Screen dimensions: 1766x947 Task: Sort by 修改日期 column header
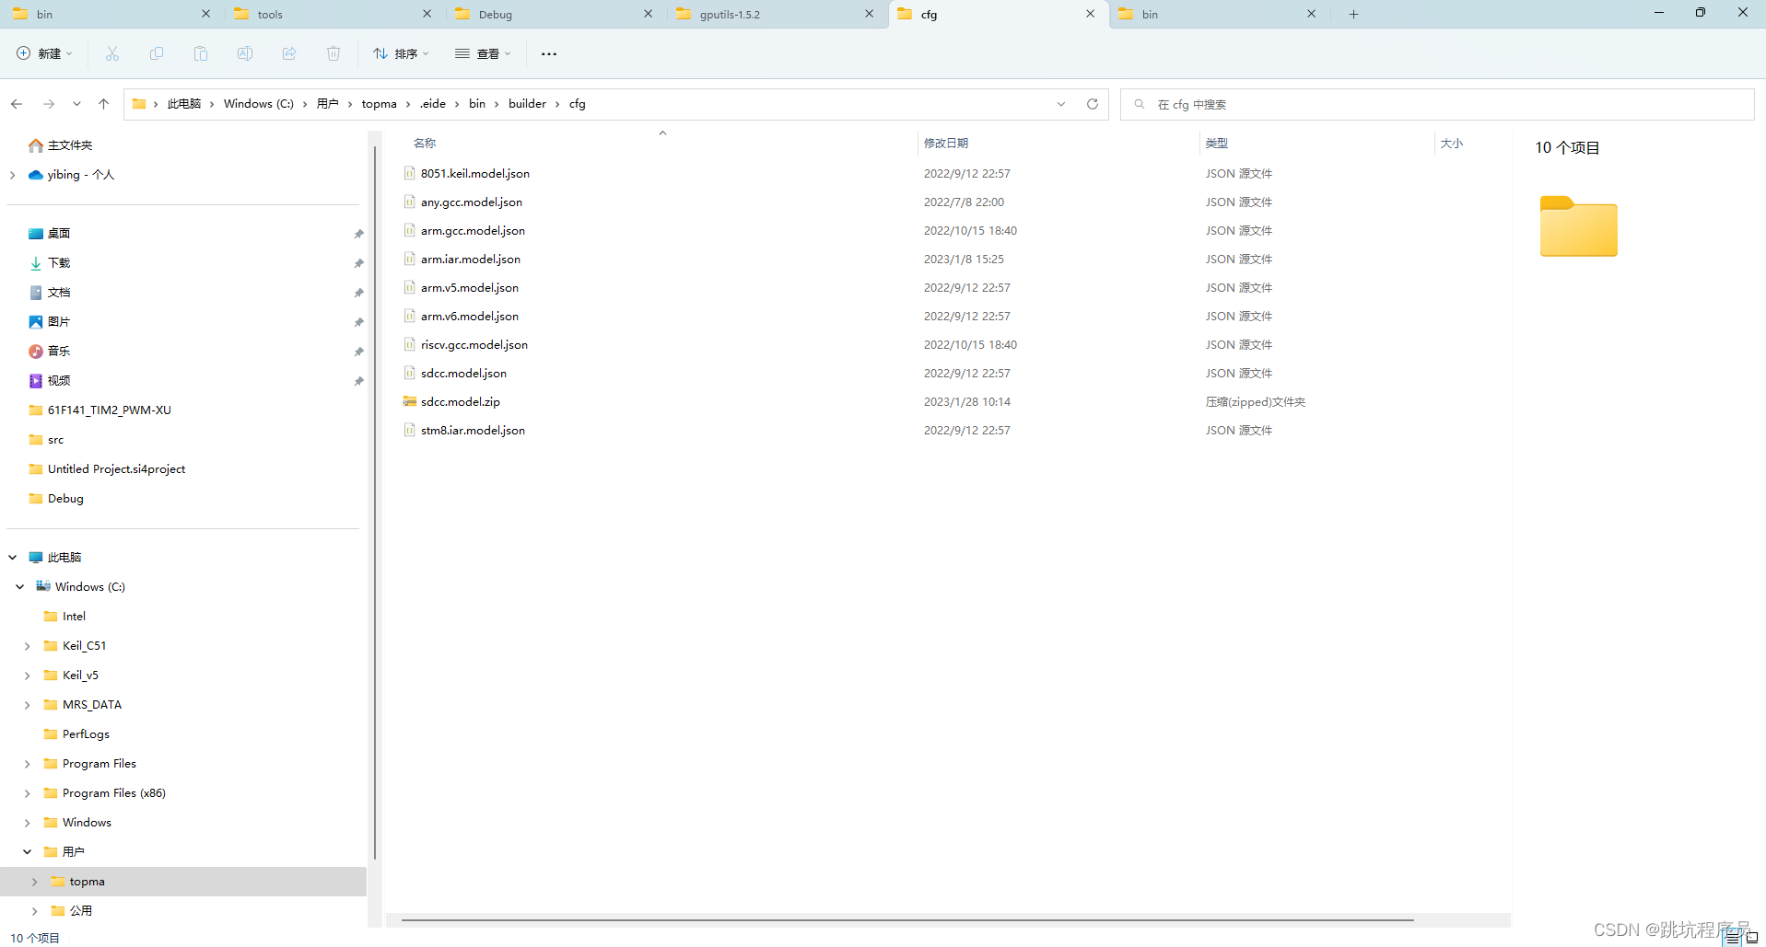point(945,144)
